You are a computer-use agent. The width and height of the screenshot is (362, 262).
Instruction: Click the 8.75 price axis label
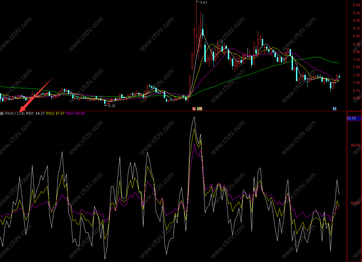pos(356,28)
